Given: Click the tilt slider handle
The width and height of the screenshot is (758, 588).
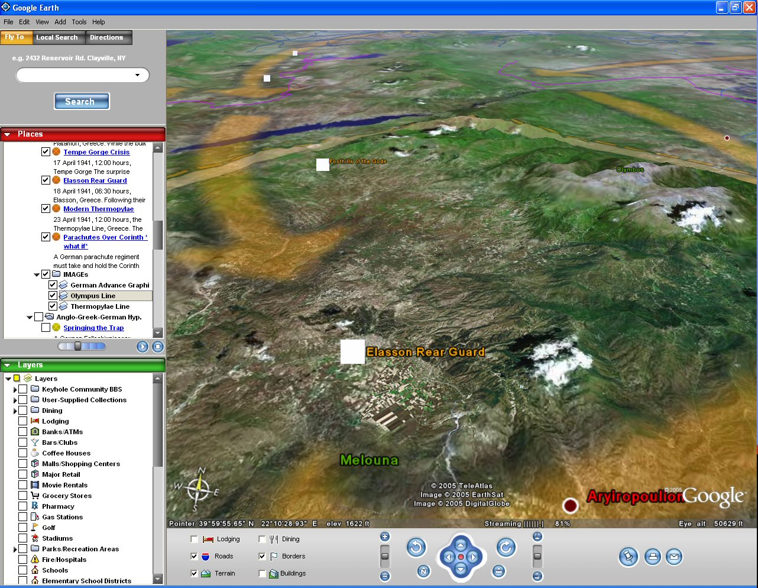Looking at the screenshot, I should point(537,556).
